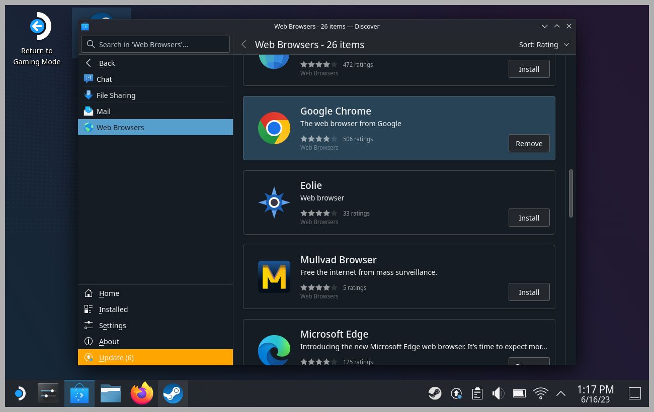
Task: Expand hidden system tray icons arrow
Action: 561,393
